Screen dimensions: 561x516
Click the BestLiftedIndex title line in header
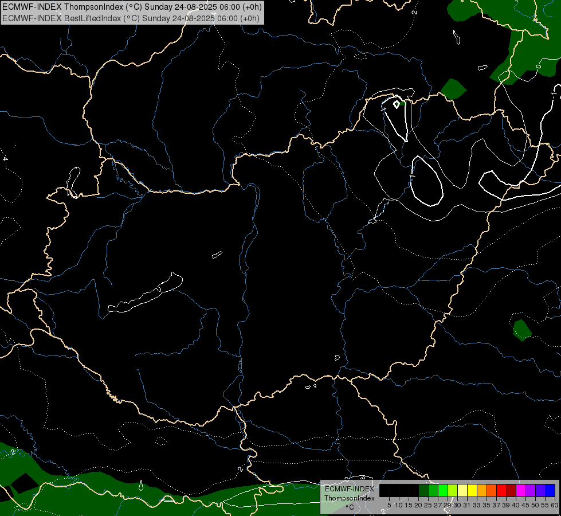(x=131, y=18)
